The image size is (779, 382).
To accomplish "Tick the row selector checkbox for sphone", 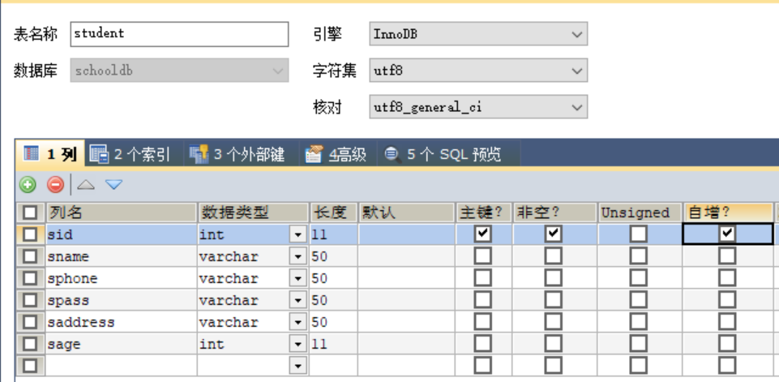I will pos(30,278).
